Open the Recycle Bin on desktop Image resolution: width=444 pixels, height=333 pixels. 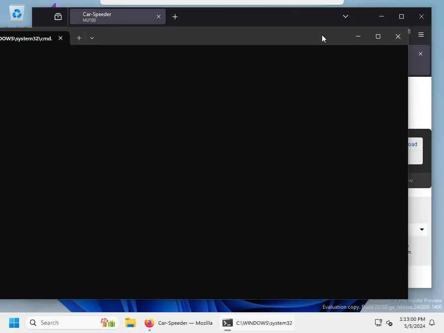pos(17,14)
